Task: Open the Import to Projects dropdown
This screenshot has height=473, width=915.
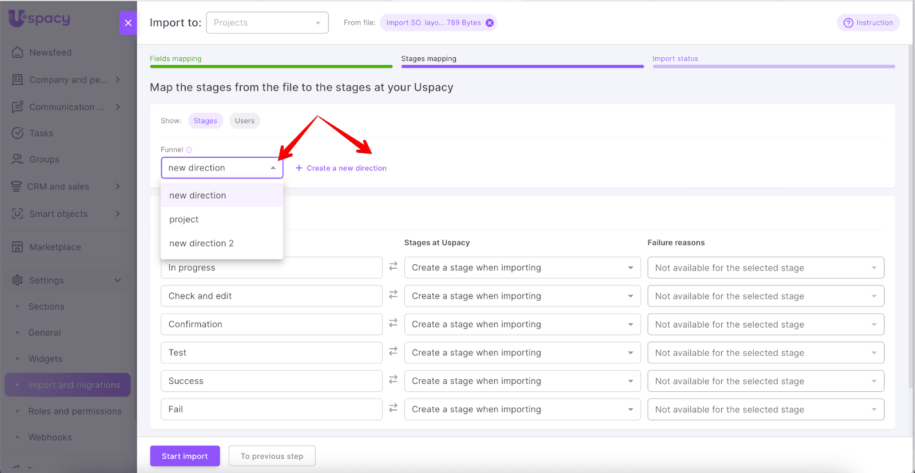Action: (x=267, y=23)
